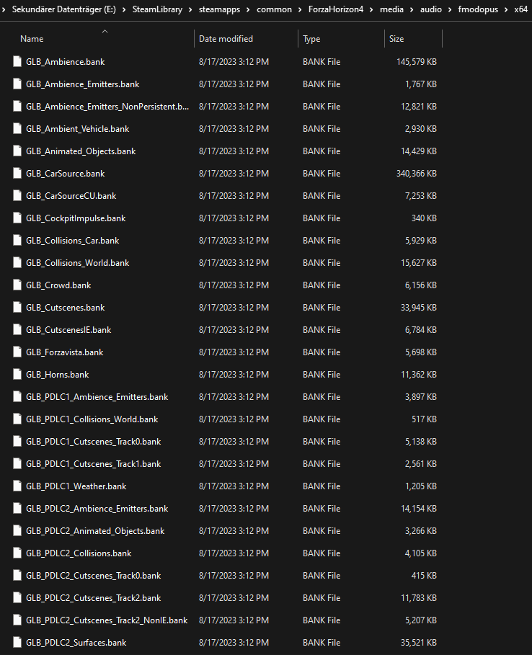Click the icon beside GLB_PDLC2_Surfaces.bank

point(17,643)
